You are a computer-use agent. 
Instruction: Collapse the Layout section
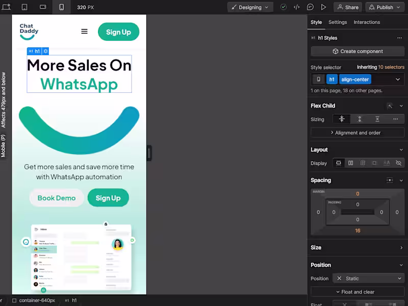[401, 150]
